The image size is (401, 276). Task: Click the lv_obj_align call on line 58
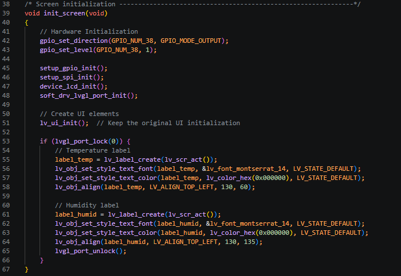77,187
